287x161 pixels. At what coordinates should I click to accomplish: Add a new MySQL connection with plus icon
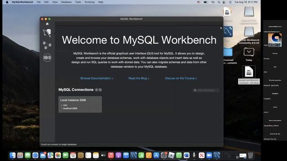click(x=97, y=90)
